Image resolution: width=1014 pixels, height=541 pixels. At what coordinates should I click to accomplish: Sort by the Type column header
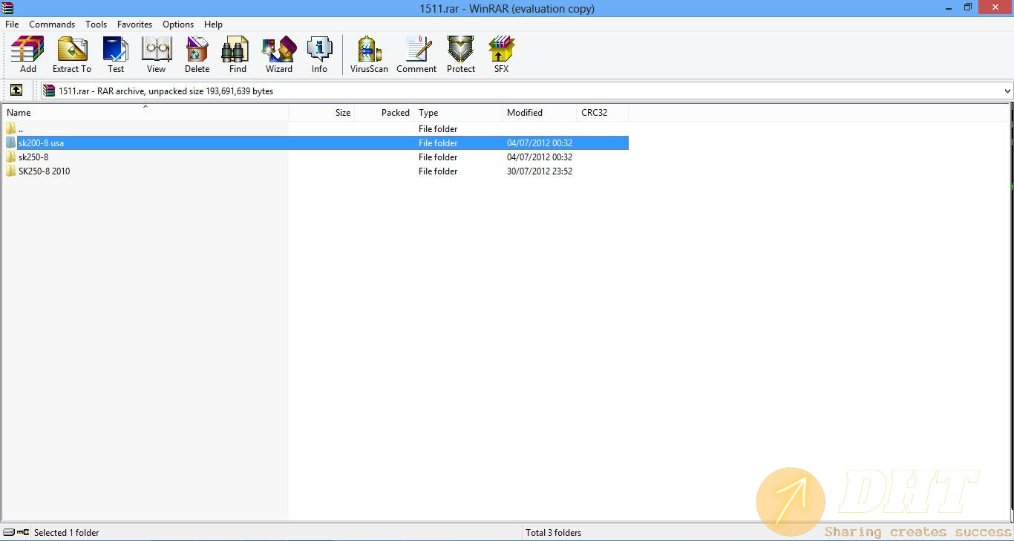[x=458, y=113]
